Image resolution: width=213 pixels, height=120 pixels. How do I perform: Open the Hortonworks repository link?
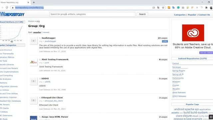point(178,78)
